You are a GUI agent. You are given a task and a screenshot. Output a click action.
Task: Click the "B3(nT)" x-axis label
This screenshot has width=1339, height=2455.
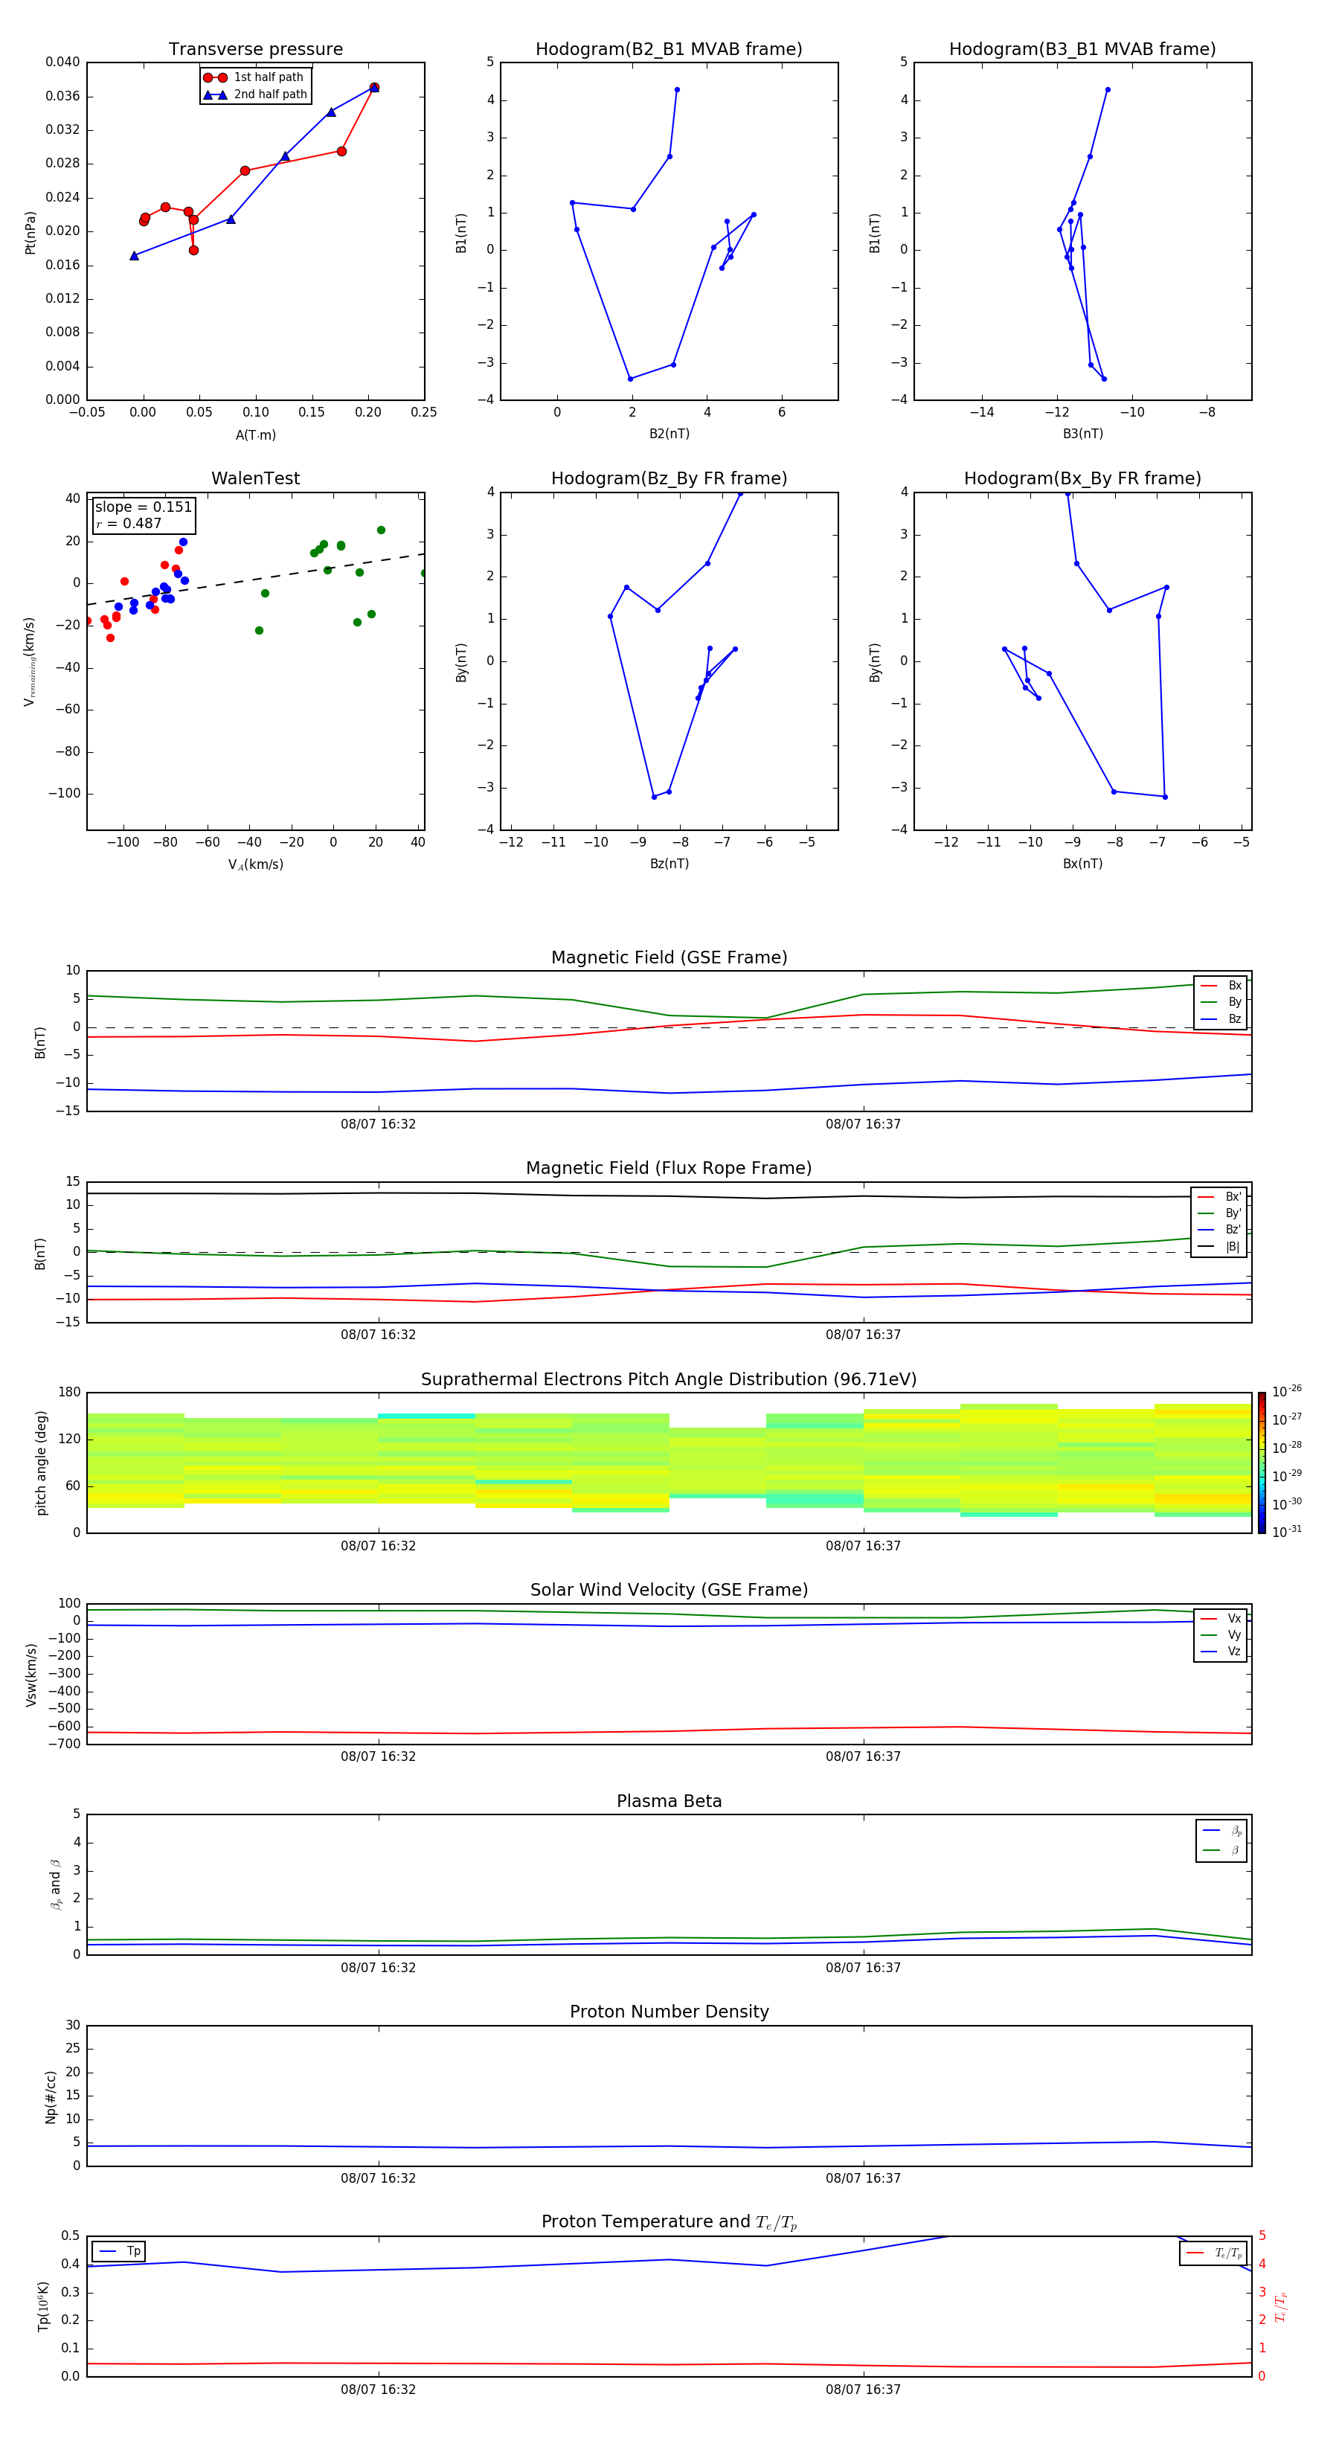click(x=1082, y=434)
